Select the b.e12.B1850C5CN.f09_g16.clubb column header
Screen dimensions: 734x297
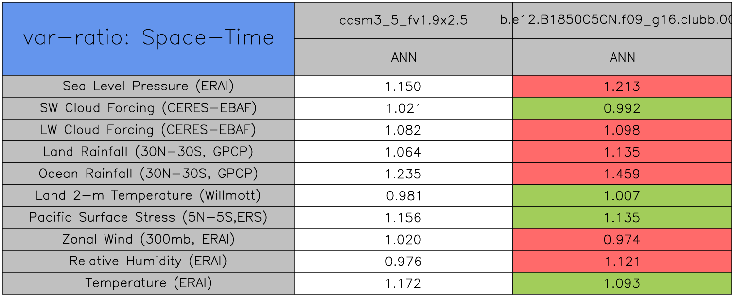click(x=622, y=20)
